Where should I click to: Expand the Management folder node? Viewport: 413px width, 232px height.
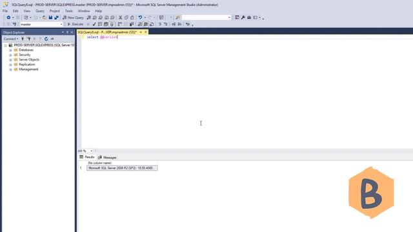(10, 70)
